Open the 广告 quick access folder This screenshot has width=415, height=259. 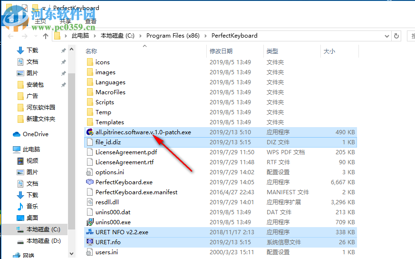[32, 96]
